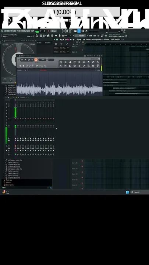Click the Edison scissors edit icon
149x265 pixels.
point(27,66)
